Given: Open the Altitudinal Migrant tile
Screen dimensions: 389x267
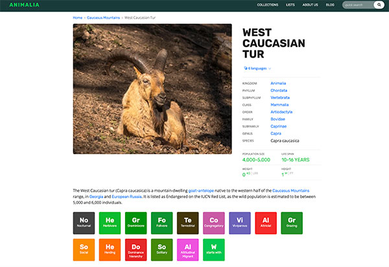Looking at the screenshot, I should click(x=187, y=250).
